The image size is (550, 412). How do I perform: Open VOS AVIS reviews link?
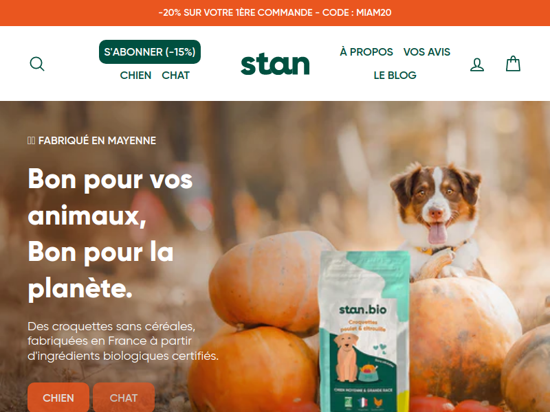click(x=427, y=52)
